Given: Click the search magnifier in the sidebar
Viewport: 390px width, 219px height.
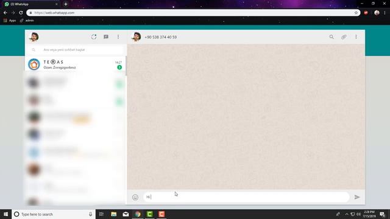Looking at the screenshot, I should tap(34, 50).
